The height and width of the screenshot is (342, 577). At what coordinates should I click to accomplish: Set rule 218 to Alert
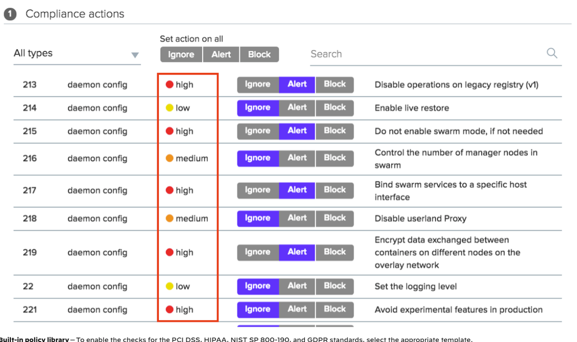coord(297,218)
